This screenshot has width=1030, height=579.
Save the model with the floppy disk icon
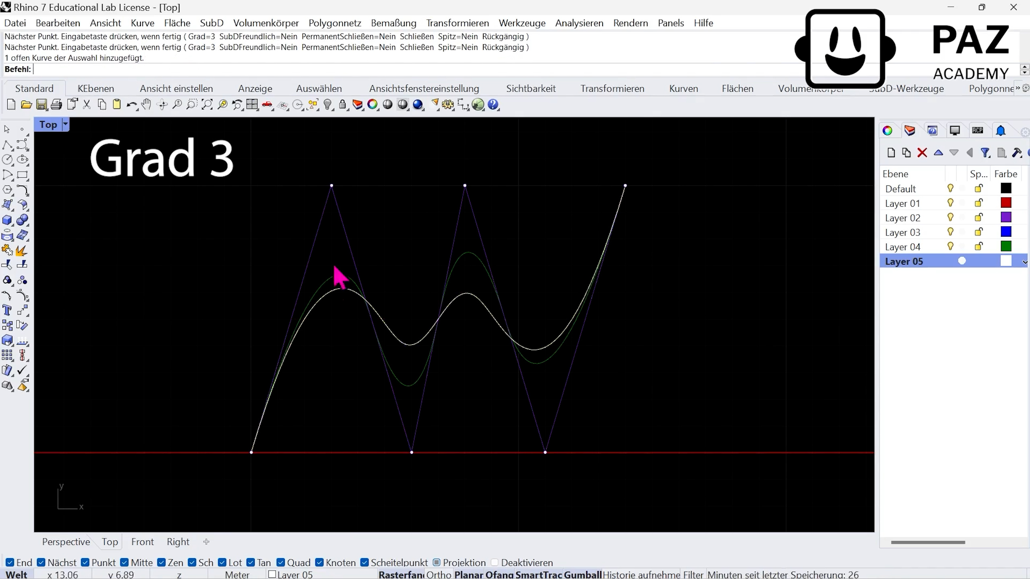(41, 105)
